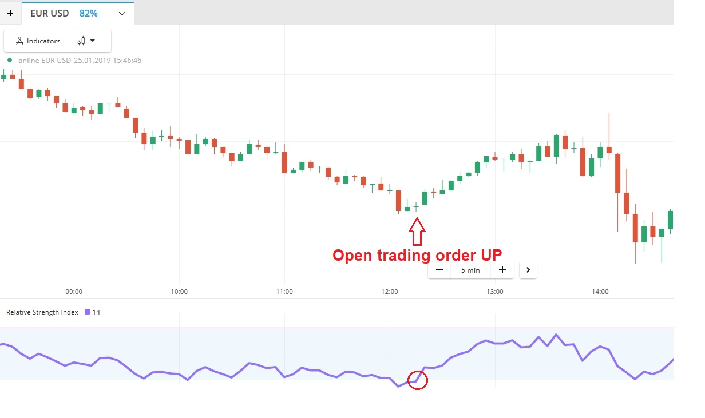Click the plus icon to add a new asset
This screenshot has height=418, width=705.
click(x=10, y=13)
